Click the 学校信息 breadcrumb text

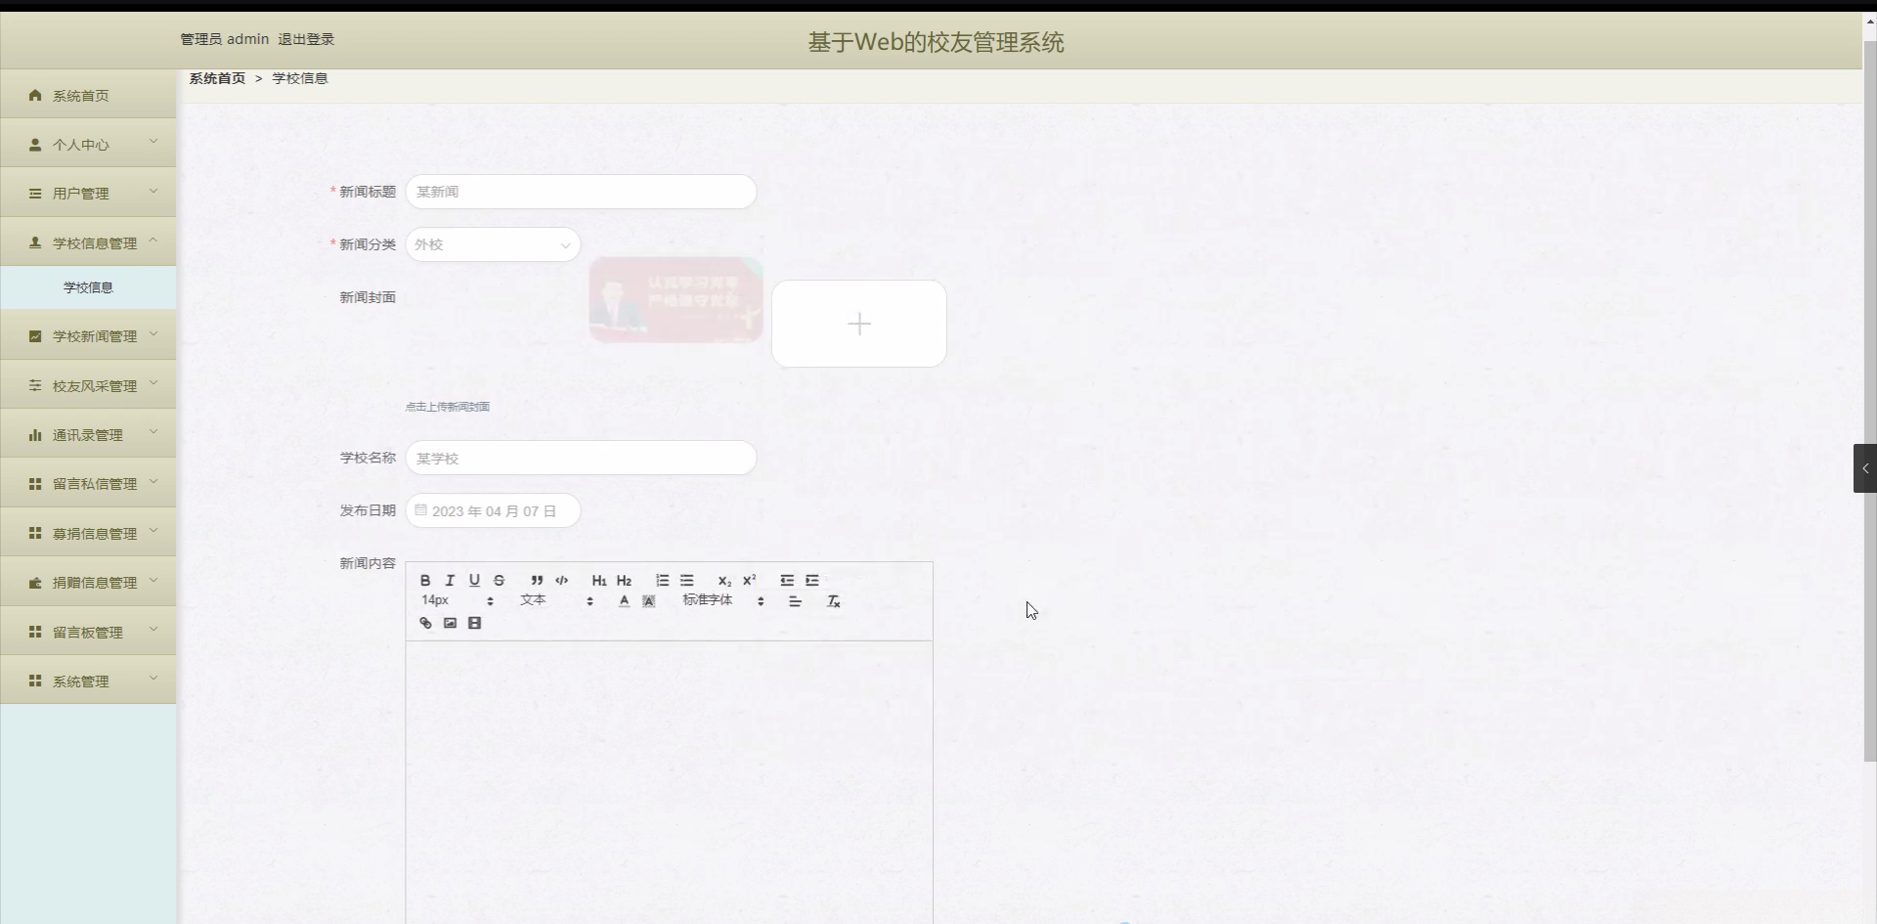click(x=300, y=78)
